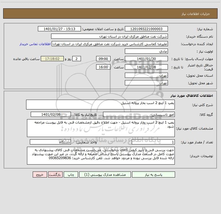Image resolution: width=221 pixels, height=214 pixels.
Task: Click the واحد شمارش label
Action: coord(86,142)
